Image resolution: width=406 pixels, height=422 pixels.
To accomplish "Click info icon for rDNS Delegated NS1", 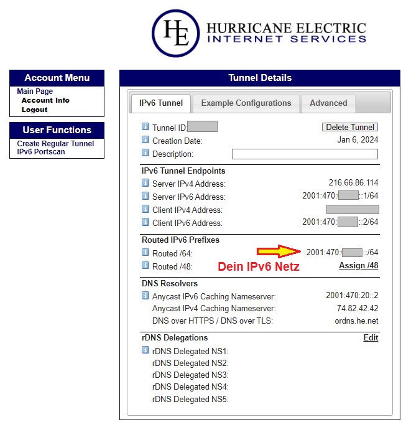I will click(145, 350).
